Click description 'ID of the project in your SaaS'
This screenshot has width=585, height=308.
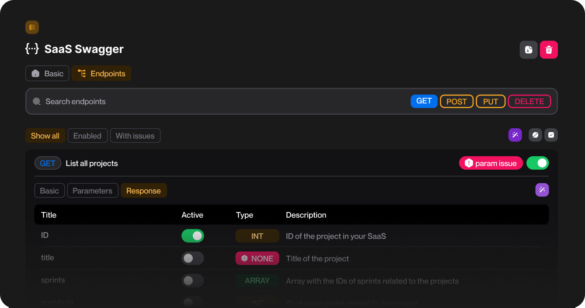[336, 236]
